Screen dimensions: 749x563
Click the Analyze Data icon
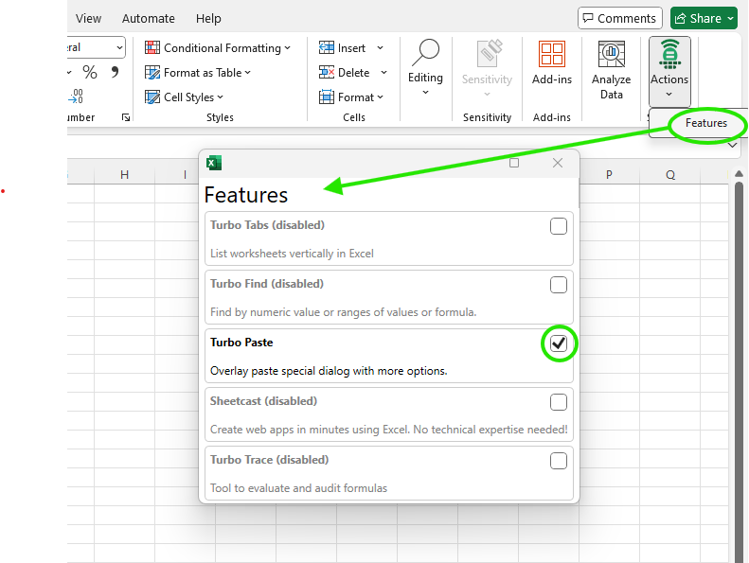(x=612, y=54)
